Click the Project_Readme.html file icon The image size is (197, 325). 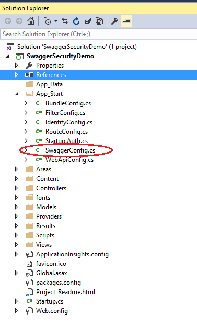coord(29,292)
